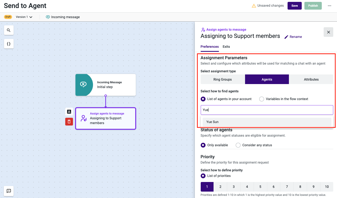Viewport: 337px width, 198px height.
Task: Open the curly braces variables panel
Action: tap(9, 44)
